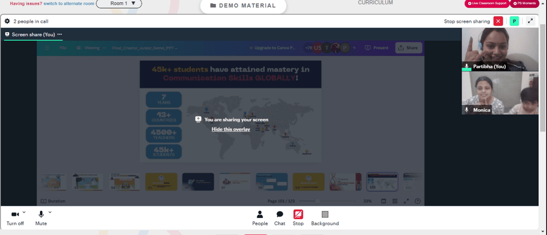
Task: Open the Room 1 dropdown
Action: [x=119, y=3]
